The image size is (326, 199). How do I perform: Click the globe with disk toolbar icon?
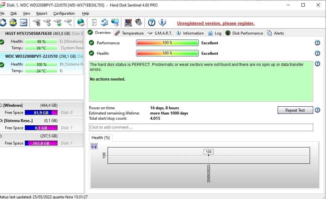click(81, 23)
